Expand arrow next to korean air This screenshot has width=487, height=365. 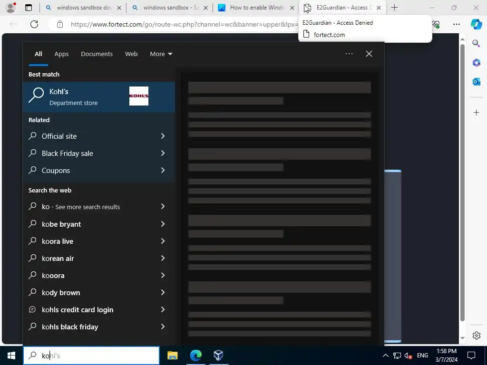pos(163,258)
